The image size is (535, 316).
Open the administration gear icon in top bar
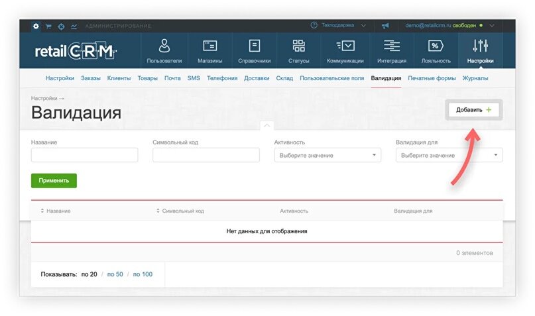[x=36, y=26]
